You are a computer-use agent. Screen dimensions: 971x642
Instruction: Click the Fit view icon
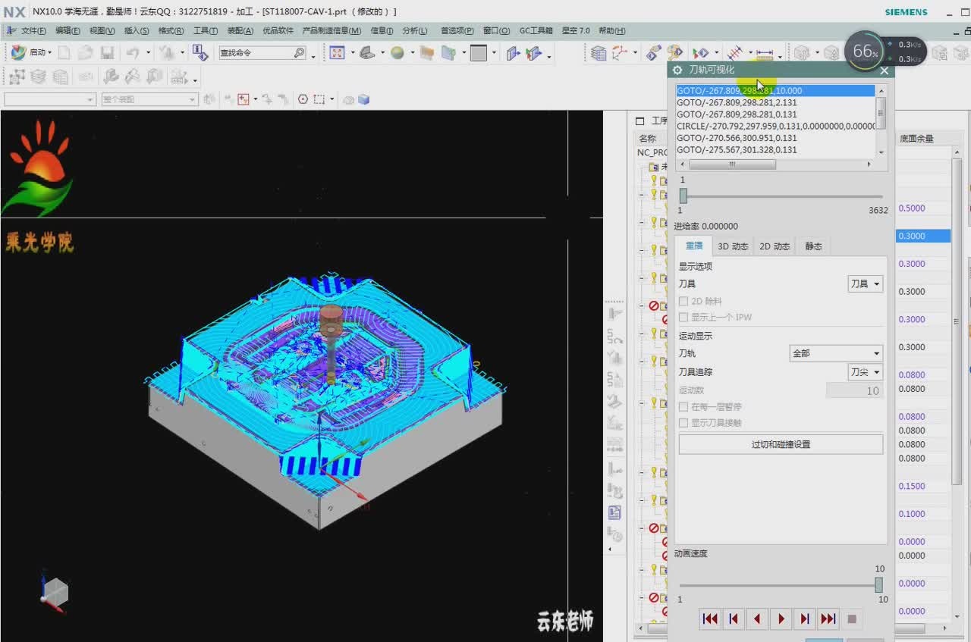point(337,52)
